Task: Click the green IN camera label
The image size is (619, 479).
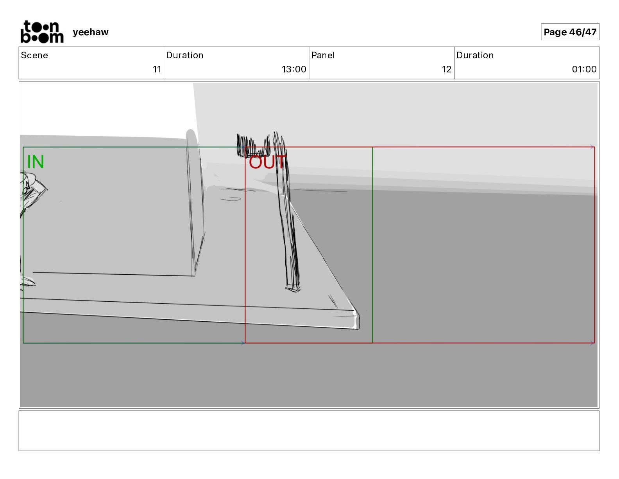Action: (36, 162)
